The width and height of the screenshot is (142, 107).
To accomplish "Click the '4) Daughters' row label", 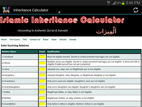I will pyautogui.click(x=8, y=75).
